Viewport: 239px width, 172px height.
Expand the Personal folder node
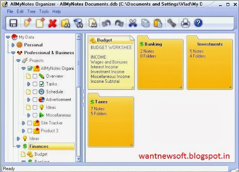pos(13,45)
